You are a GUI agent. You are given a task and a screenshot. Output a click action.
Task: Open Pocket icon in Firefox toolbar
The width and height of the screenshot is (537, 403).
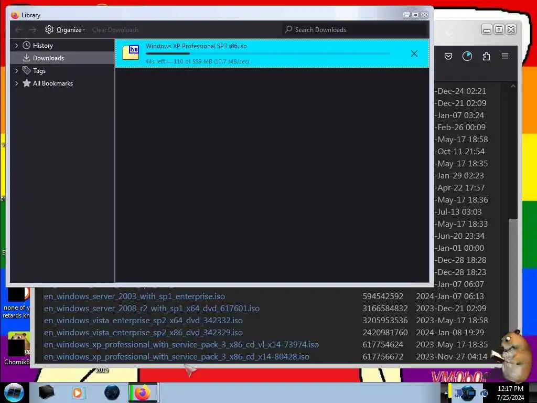(448, 56)
